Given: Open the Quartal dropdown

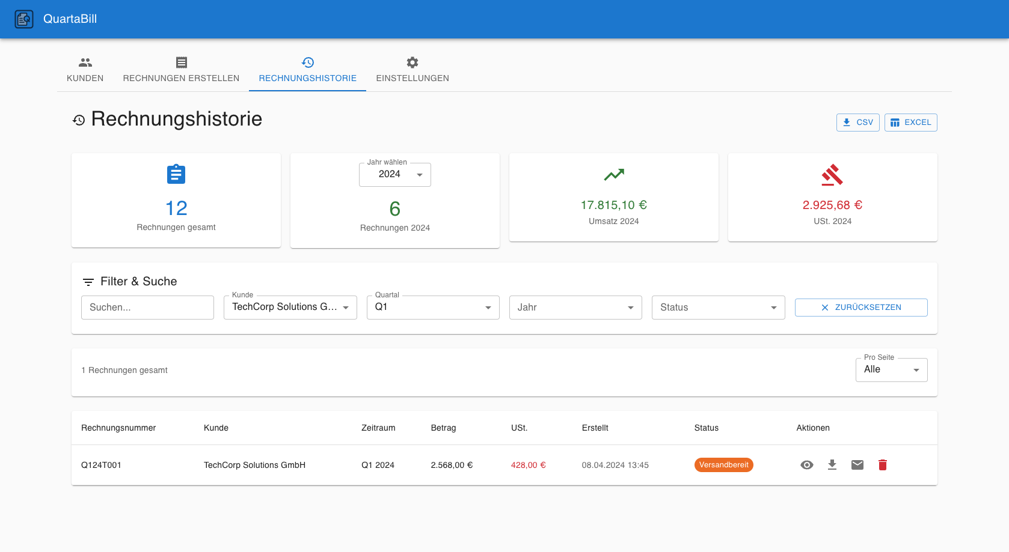Looking at the screenshot, I should (x=432, y=307).
